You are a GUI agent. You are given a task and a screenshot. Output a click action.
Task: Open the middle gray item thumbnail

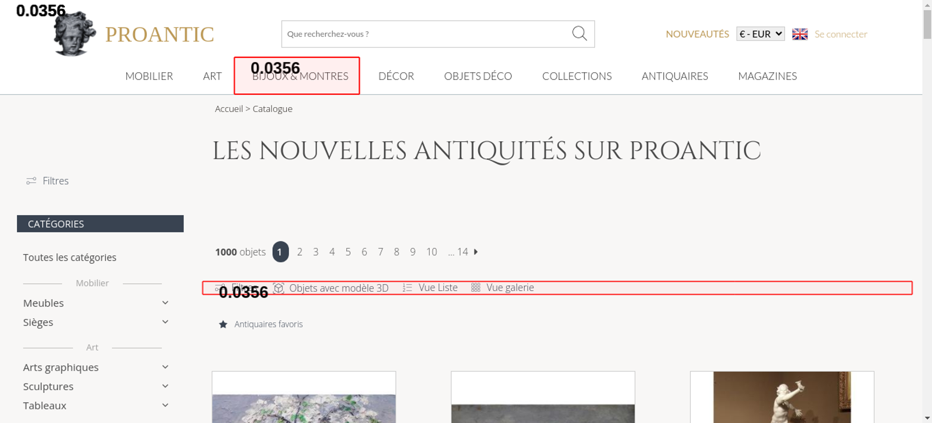click(543, 397)
